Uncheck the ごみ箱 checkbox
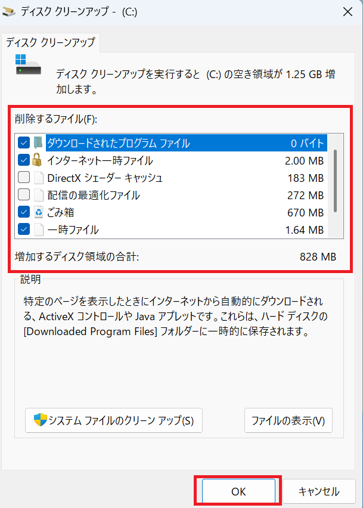This screenshot has height=508, width=363. click(24, 212)
